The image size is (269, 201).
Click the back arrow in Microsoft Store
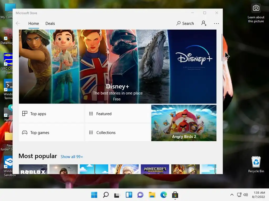pyautogui.click(x=18, y=23)
